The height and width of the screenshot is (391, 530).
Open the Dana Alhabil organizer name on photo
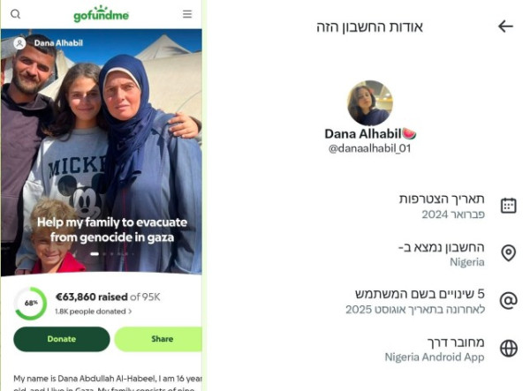(x=58, y=43)
